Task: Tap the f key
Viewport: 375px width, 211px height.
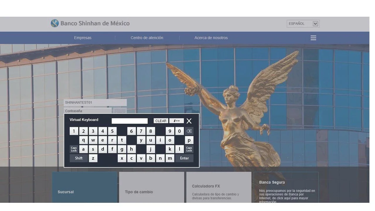Action: coord(112,149)
